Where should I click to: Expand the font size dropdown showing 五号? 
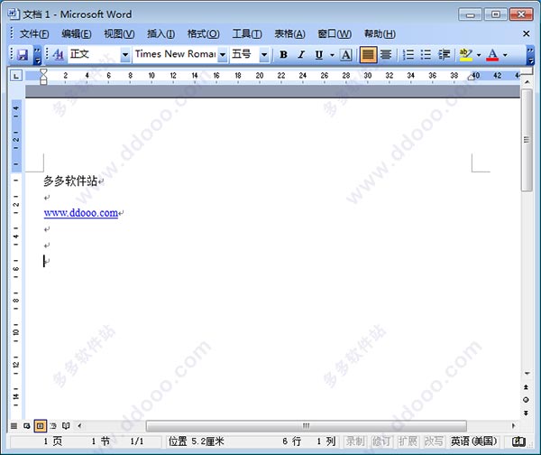point(264,54)
